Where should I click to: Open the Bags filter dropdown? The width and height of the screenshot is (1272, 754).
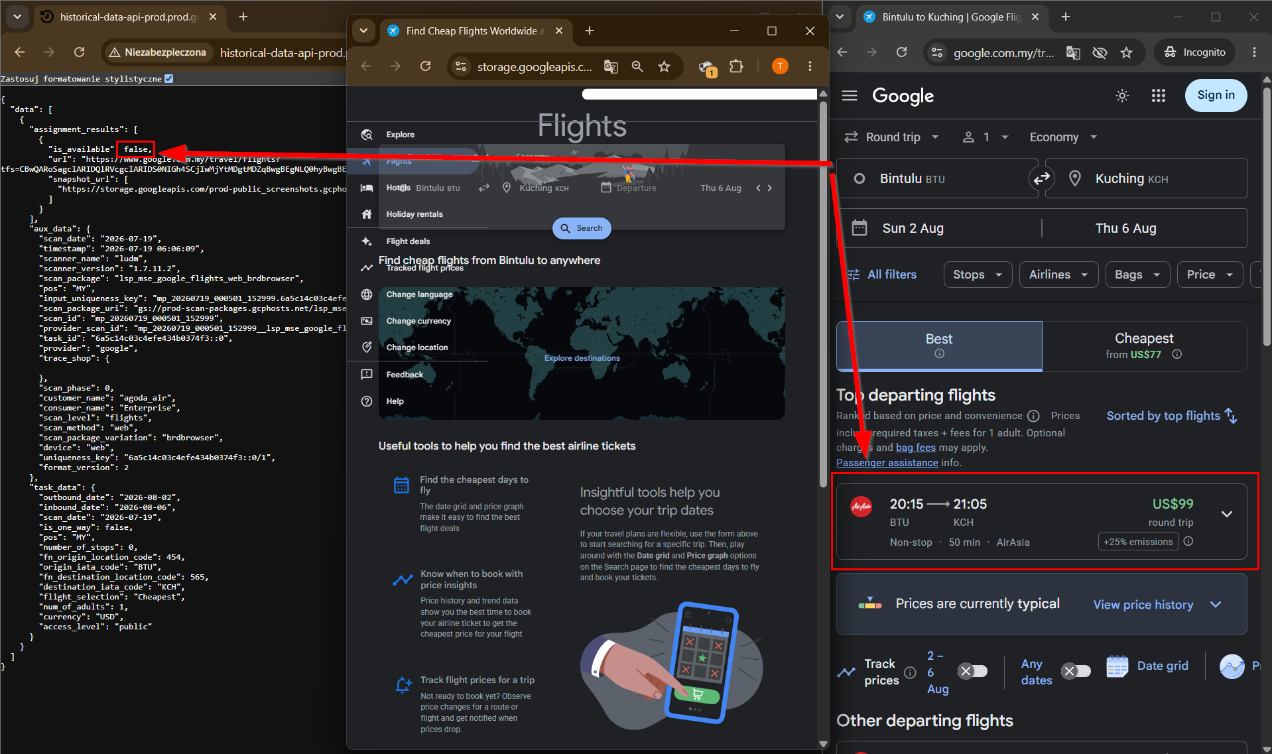pos(1137,275)
